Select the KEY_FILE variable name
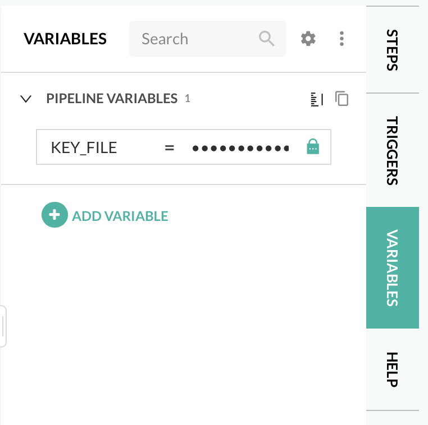This screenshot has height=425, width=428. [x=84, y=147]
